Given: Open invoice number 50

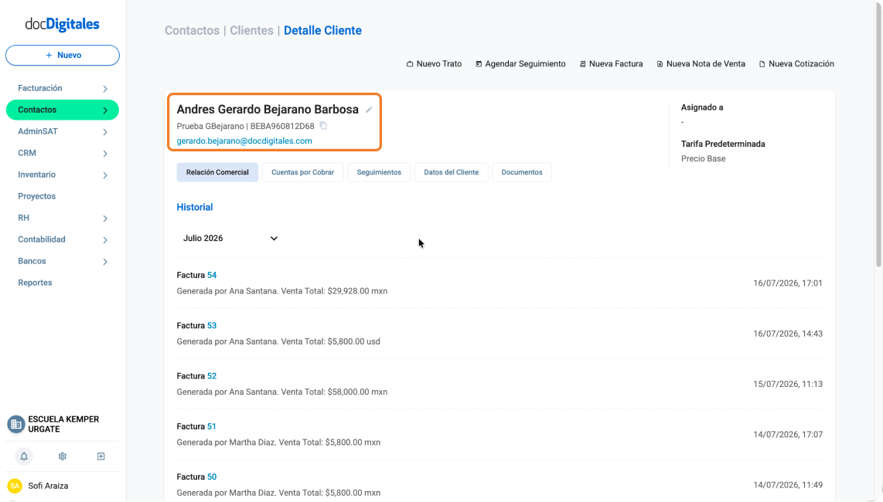Looking at the screenshot, I should point(212,477).
